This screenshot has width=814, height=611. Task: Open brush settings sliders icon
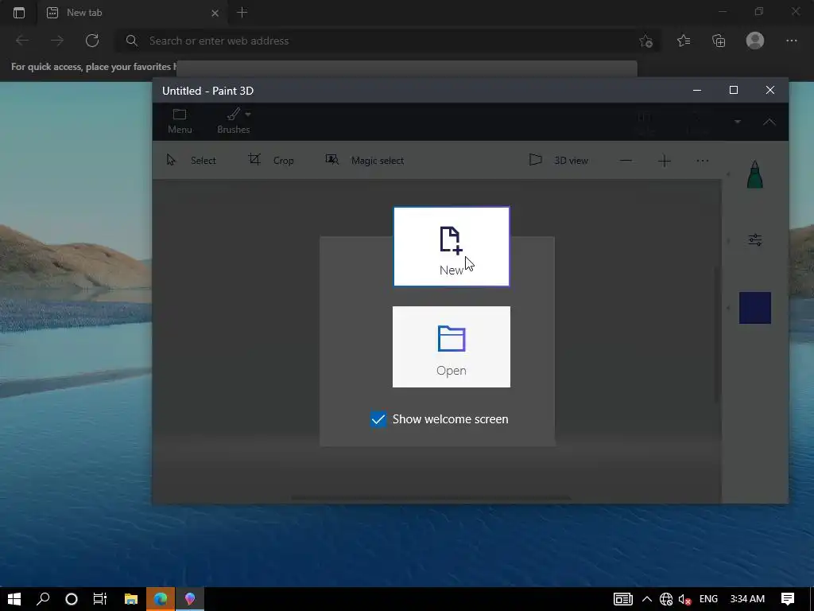755,240
